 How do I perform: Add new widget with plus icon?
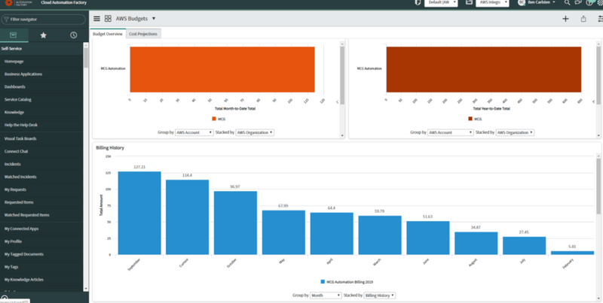coord(566,19)
